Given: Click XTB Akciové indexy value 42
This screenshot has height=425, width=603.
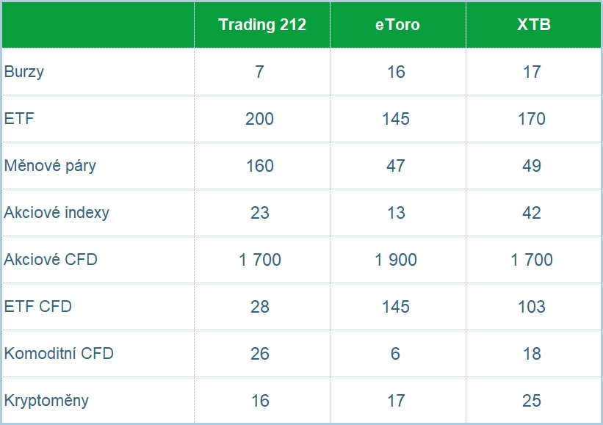Looking at the screenshot, I should click(x=532, y=213).
